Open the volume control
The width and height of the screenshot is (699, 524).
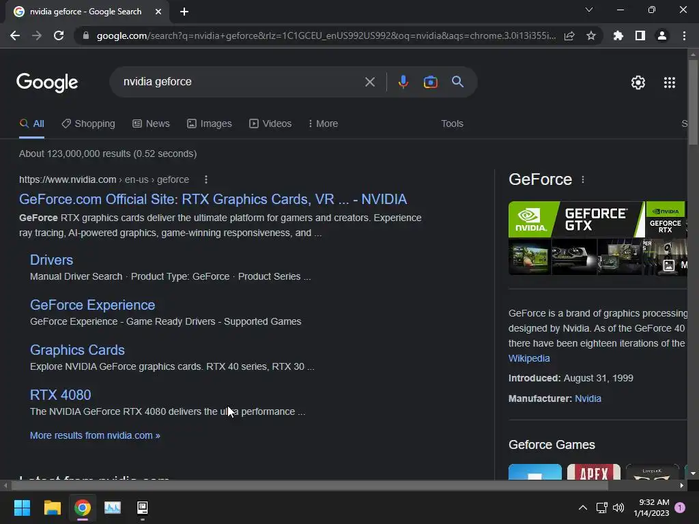(618, 508)
